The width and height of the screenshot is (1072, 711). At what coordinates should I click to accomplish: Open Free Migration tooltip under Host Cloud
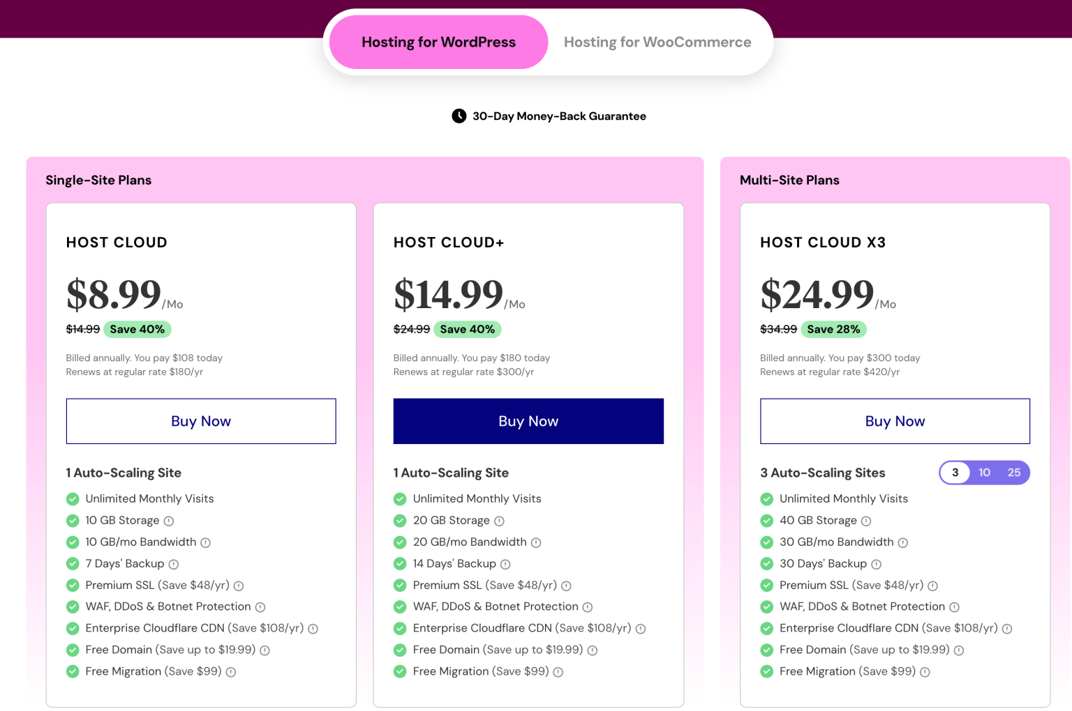click(232, 671)
